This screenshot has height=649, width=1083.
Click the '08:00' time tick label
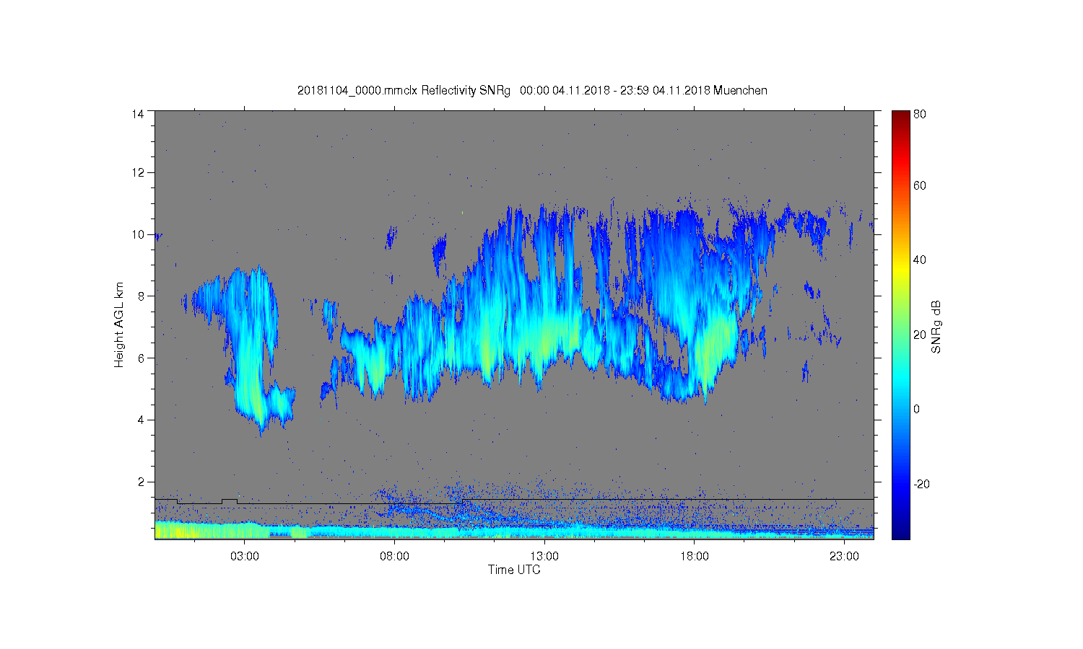(394, 556)
